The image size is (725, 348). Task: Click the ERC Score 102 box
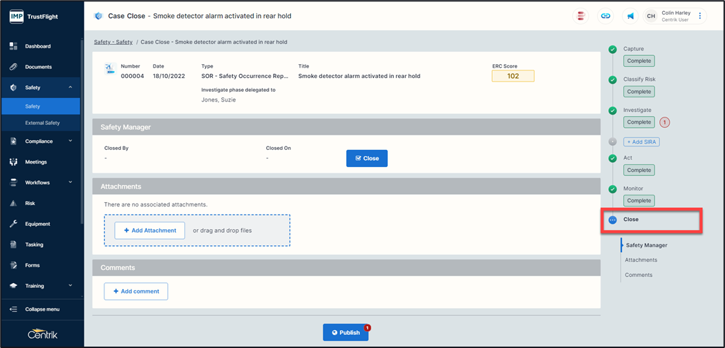[513, 76]
